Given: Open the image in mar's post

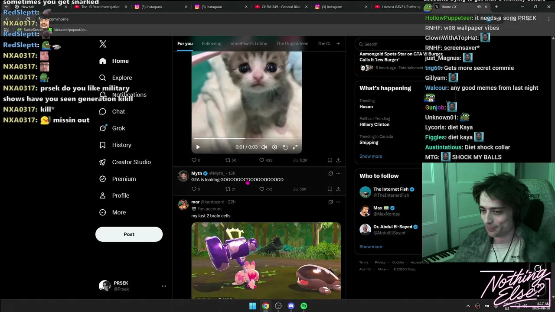Looking at the screenshot, I should point(266,260).
